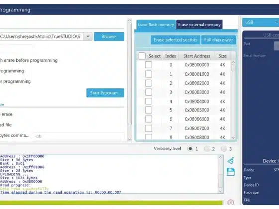The image size is (279, 209).
Task: Switch to the Erase flash memory tab
Action: coord(156,25)
